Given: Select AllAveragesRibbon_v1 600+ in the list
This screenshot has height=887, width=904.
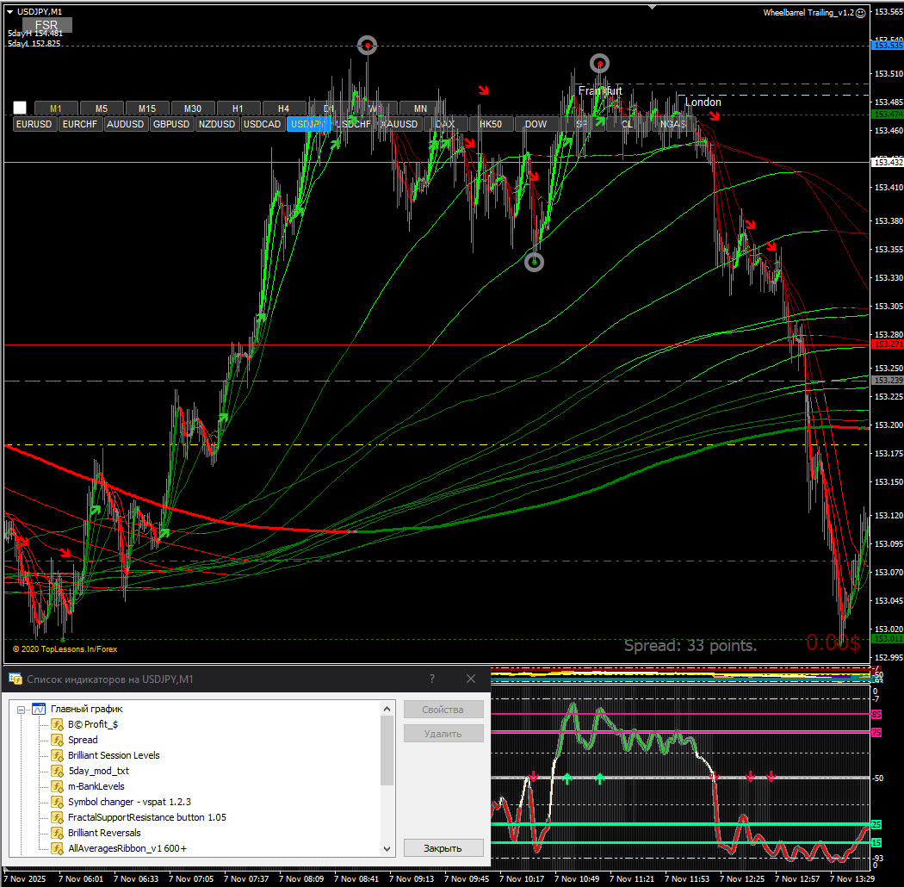Looking at the screenshot, I should [x=127, y=849].
